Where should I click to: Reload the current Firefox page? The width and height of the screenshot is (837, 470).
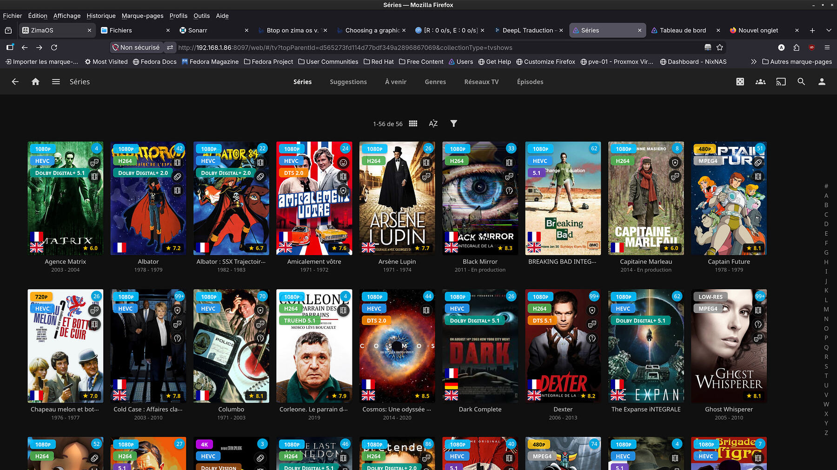[x=54, y=47]
